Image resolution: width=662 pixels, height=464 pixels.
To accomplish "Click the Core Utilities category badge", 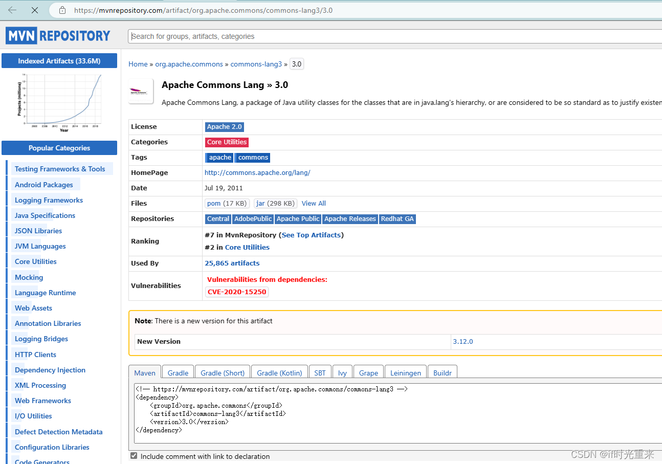I will pos(227,142).
